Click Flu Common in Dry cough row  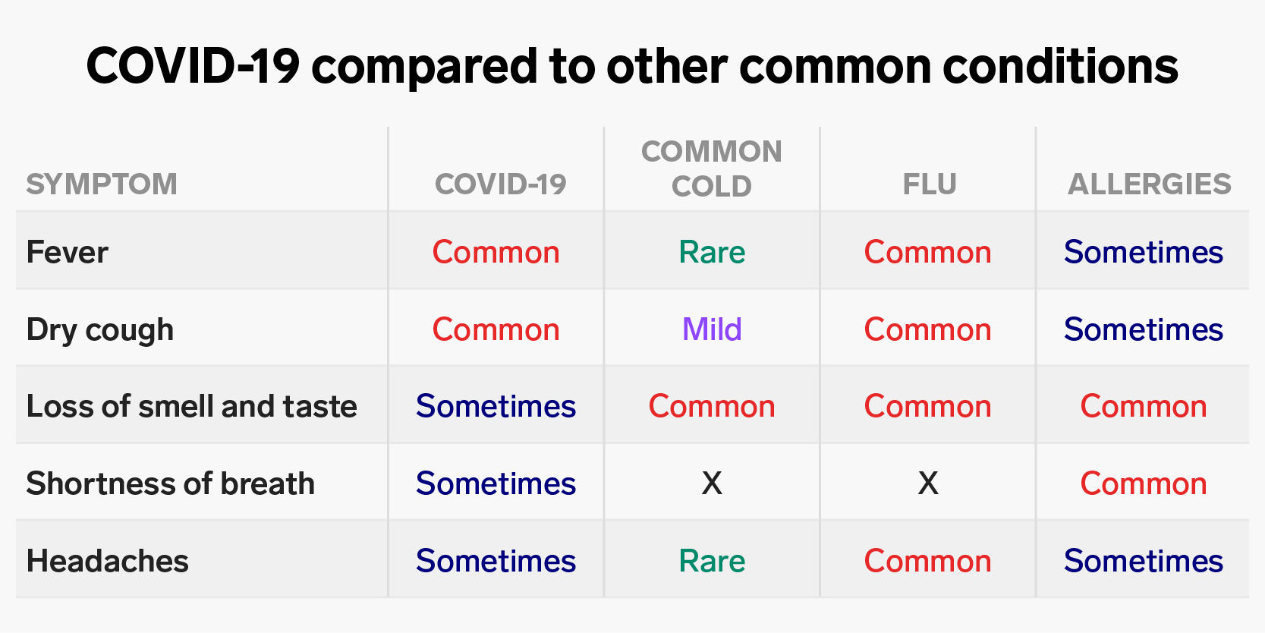click(x=928, y=329)
